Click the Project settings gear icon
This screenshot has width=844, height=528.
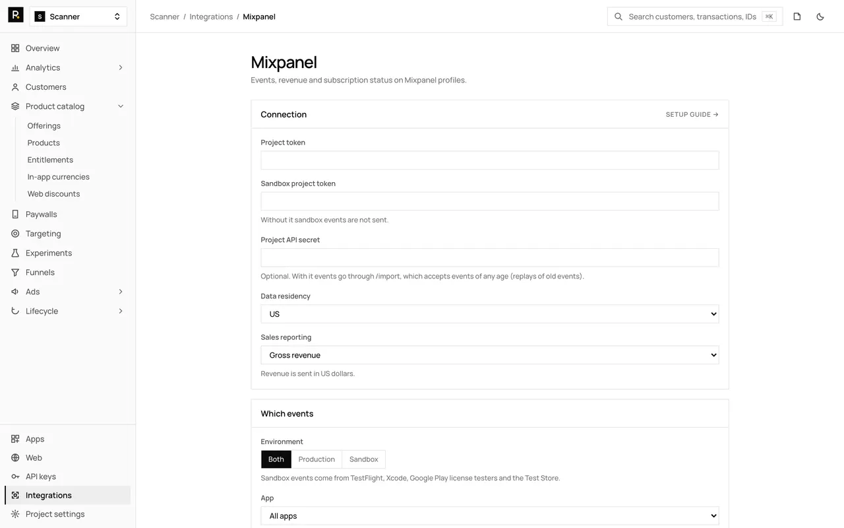15,514
